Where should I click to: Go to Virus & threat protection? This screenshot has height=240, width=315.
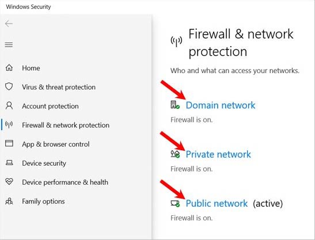(x=59, y=87)
